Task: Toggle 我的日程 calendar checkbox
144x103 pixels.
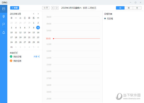Action: pyautogui.click(x=11, y=56)
